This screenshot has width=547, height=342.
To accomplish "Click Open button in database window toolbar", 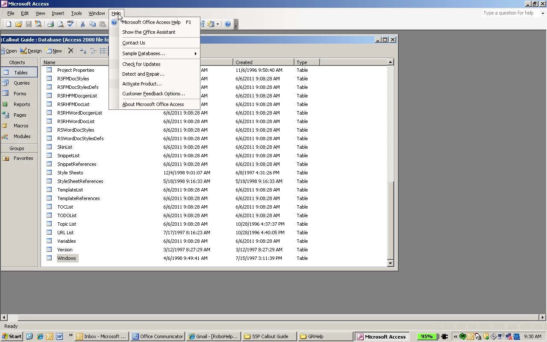I will [x=9, y=51].
